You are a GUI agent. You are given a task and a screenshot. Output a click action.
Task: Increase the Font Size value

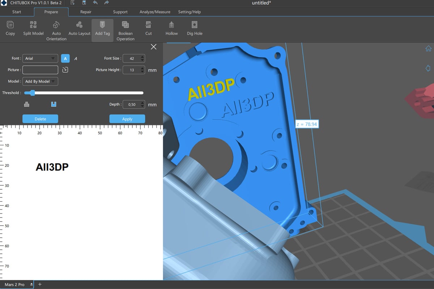142,57
